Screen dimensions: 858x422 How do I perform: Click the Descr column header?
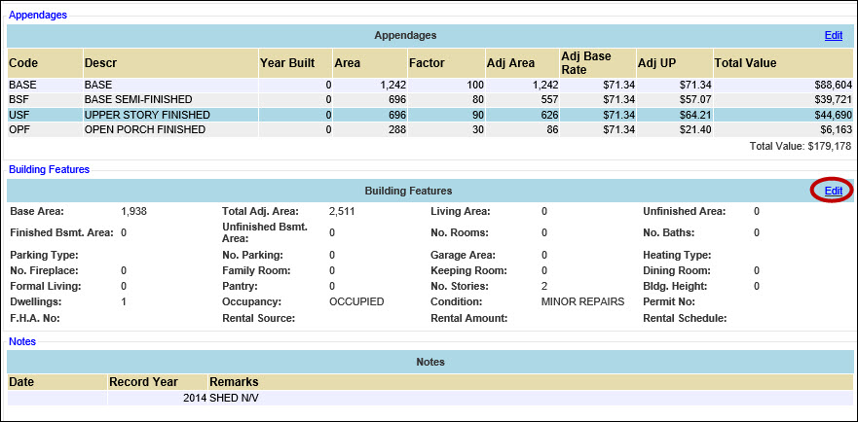tap(100, 63)
